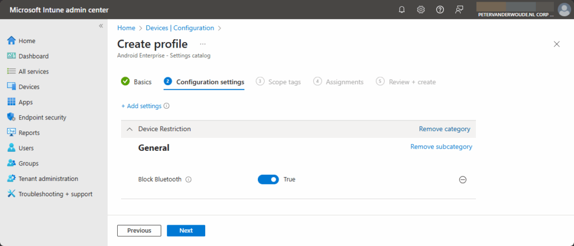
Task: Click the help question mark icon
Action: pyautogui.click(x=440, y=10)
